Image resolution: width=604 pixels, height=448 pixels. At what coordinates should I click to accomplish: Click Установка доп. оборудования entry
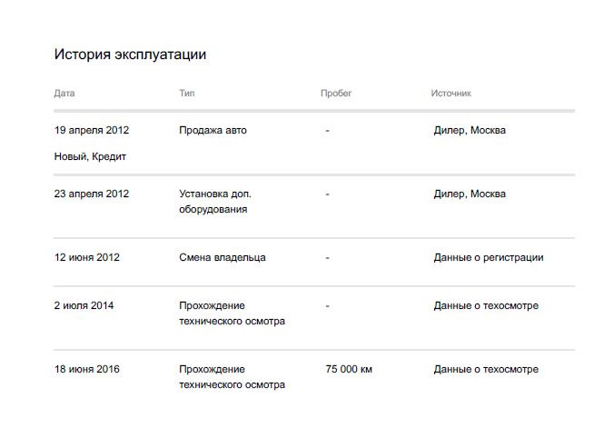[x=215, y=202]
